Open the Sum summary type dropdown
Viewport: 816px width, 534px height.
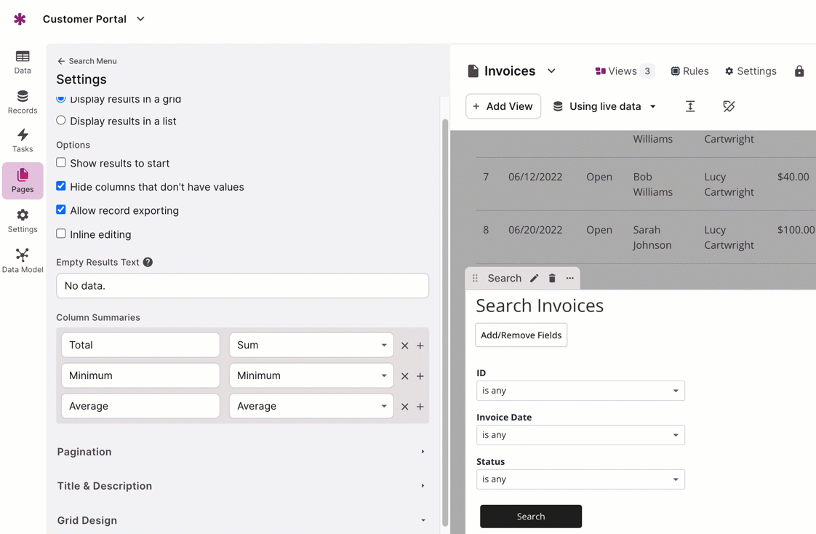click(x=311, y=345)
